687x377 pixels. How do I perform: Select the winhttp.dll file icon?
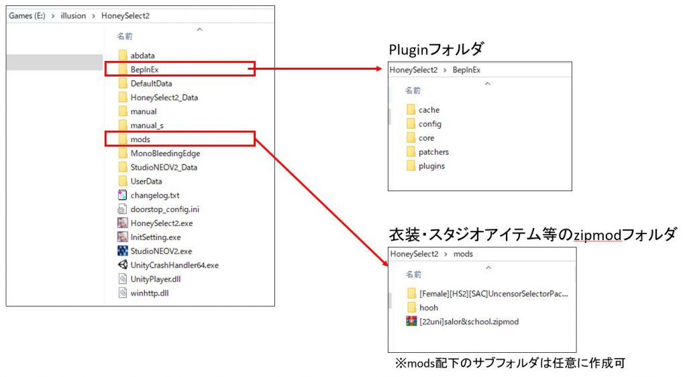[x=123, y=293]
